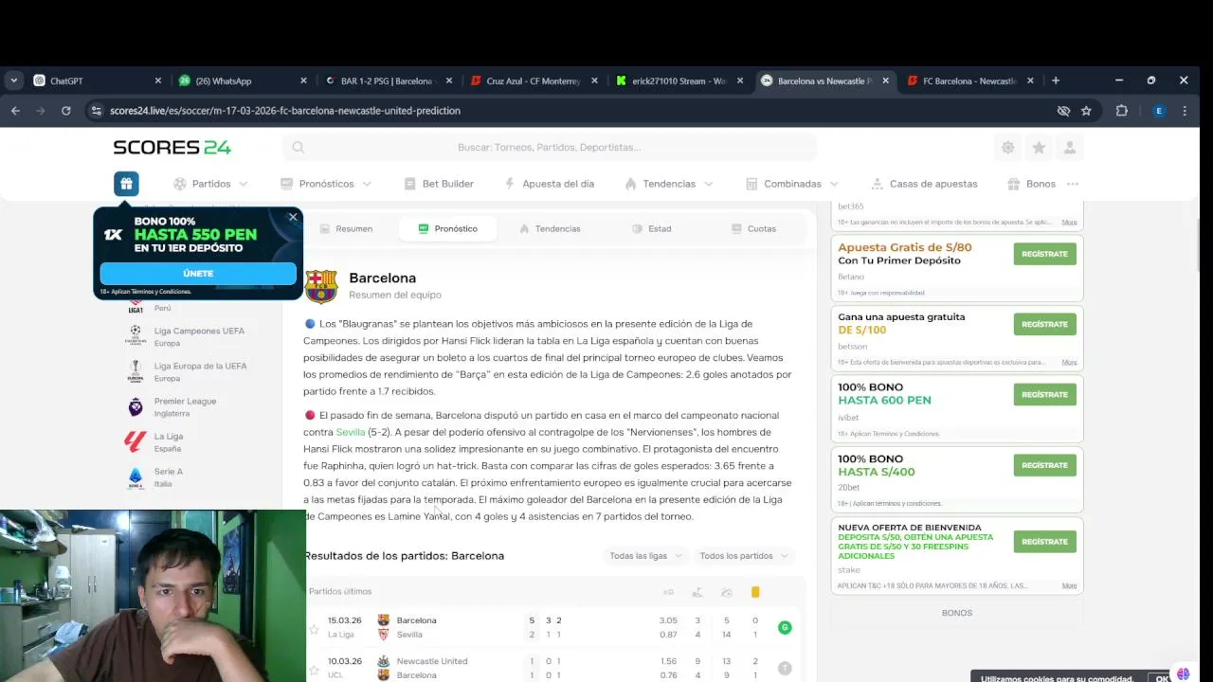
Task: Switch to the Resumen tab
Action: click(347, 228)
